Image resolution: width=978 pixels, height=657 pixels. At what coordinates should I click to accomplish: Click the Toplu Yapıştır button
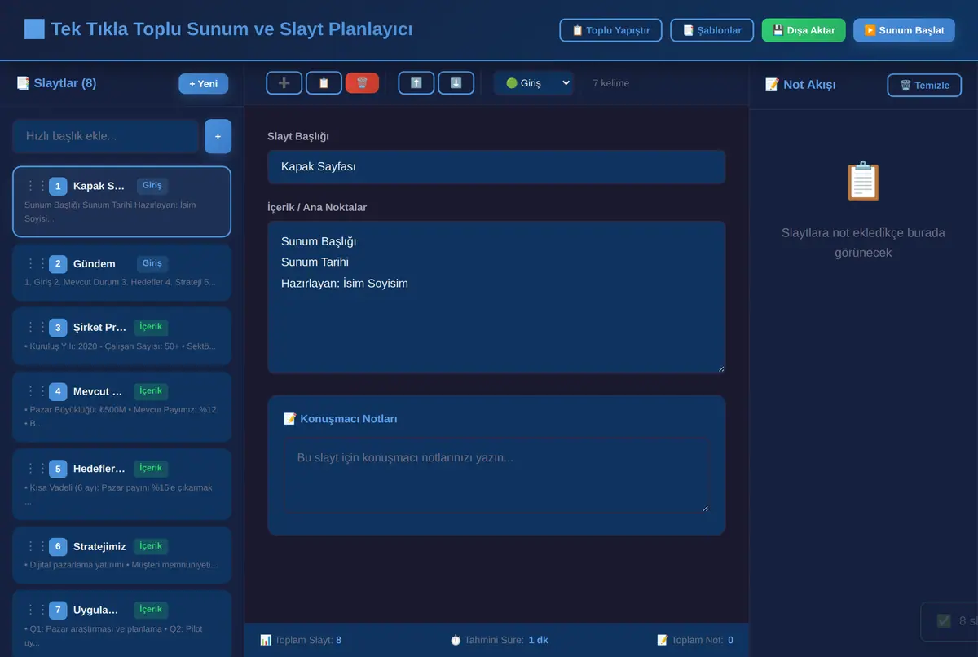610,30
